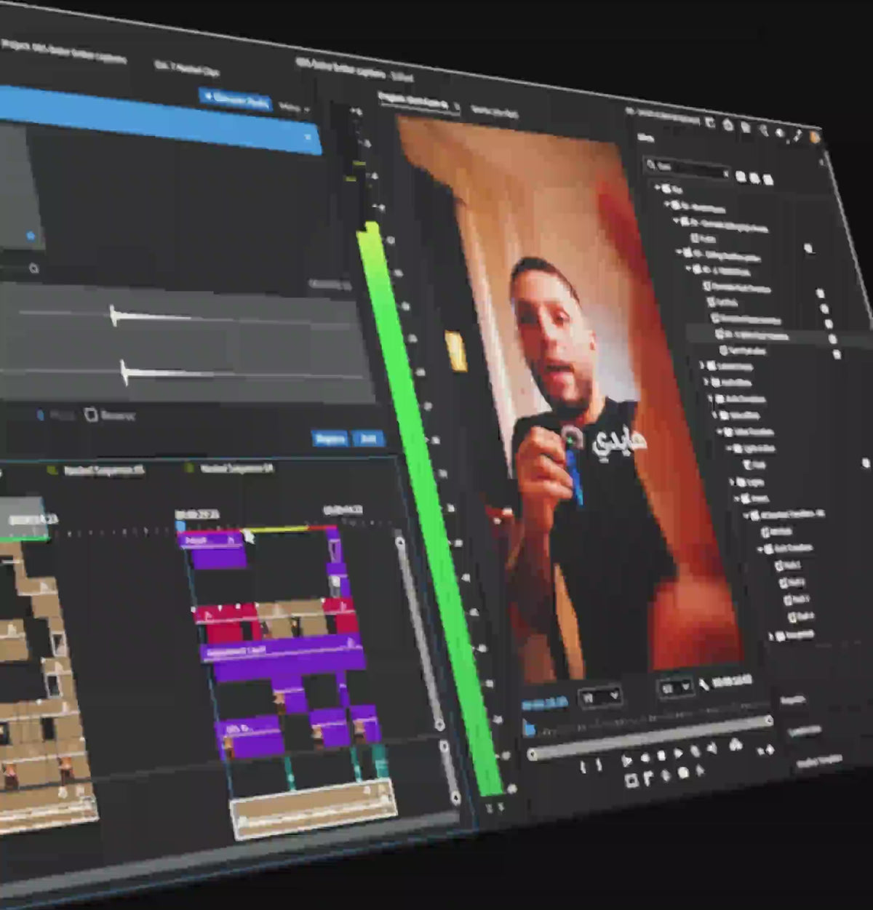The height and width of the screenshot is (910, 873).
Task: Click the magnifier icon in Effects search
Action: (x=653, y=165)
